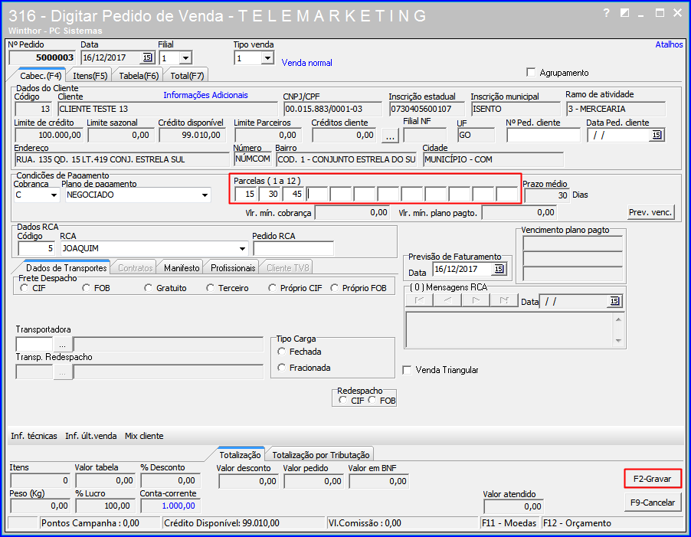Click Mix cliente link
691x537 pixels.
point(144,436)
